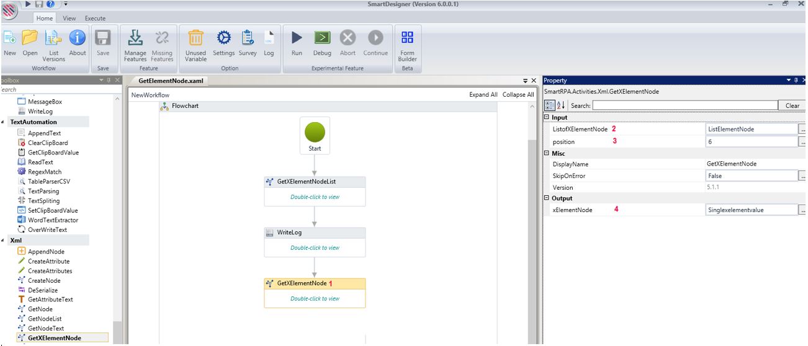
Task: Open ellipsis editor for xElementNode output
Action: click(x=802, y=210)
